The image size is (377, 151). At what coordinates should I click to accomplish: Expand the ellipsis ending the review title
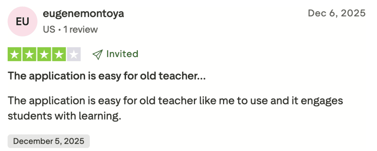(x=202, y=77)
